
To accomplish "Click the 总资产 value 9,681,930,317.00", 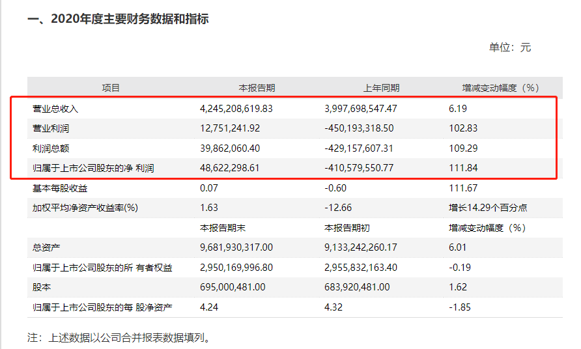I will 236,248.
